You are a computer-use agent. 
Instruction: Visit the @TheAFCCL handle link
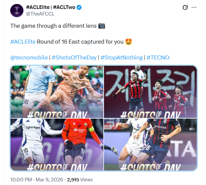[40, 14]
